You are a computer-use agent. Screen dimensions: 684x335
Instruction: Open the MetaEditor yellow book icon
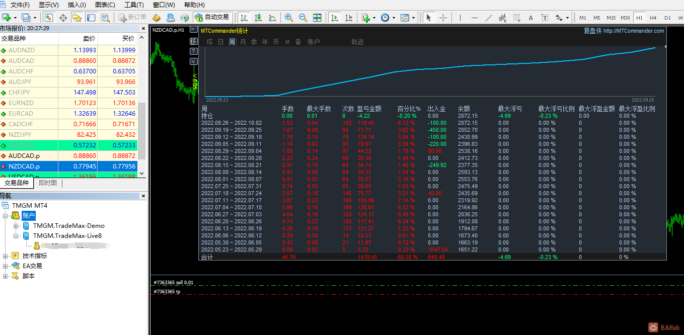point(157,18)
